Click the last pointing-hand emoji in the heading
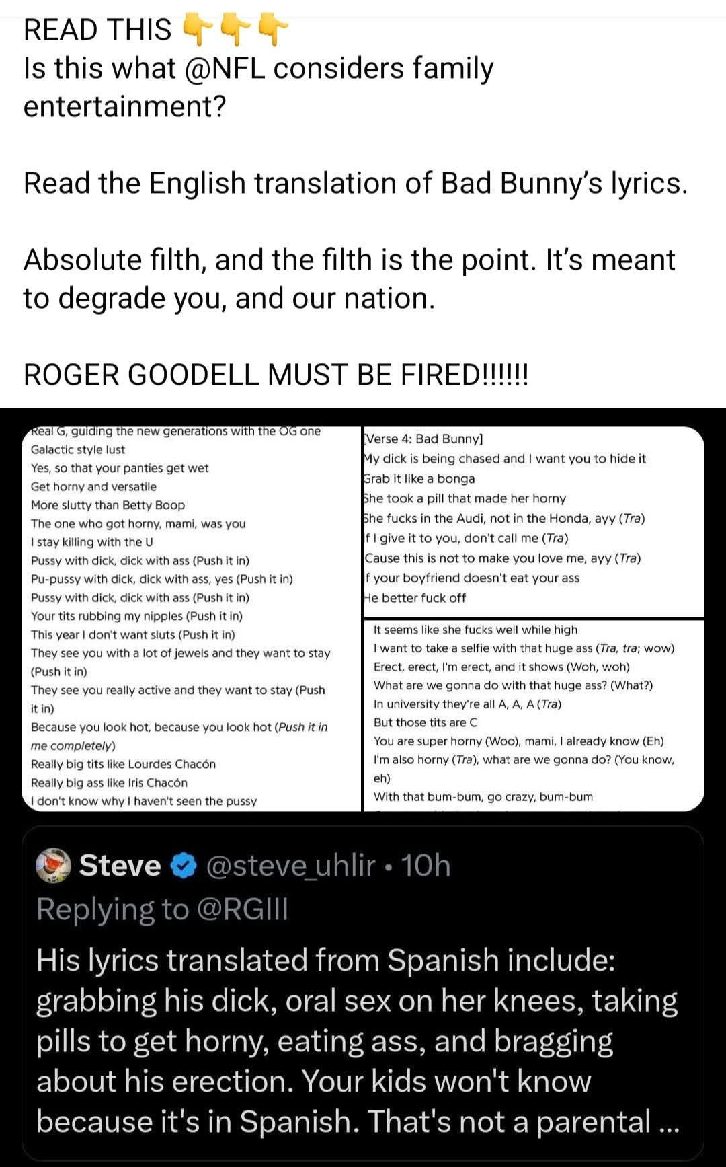 pyautogui.click(x=273, y=30)
